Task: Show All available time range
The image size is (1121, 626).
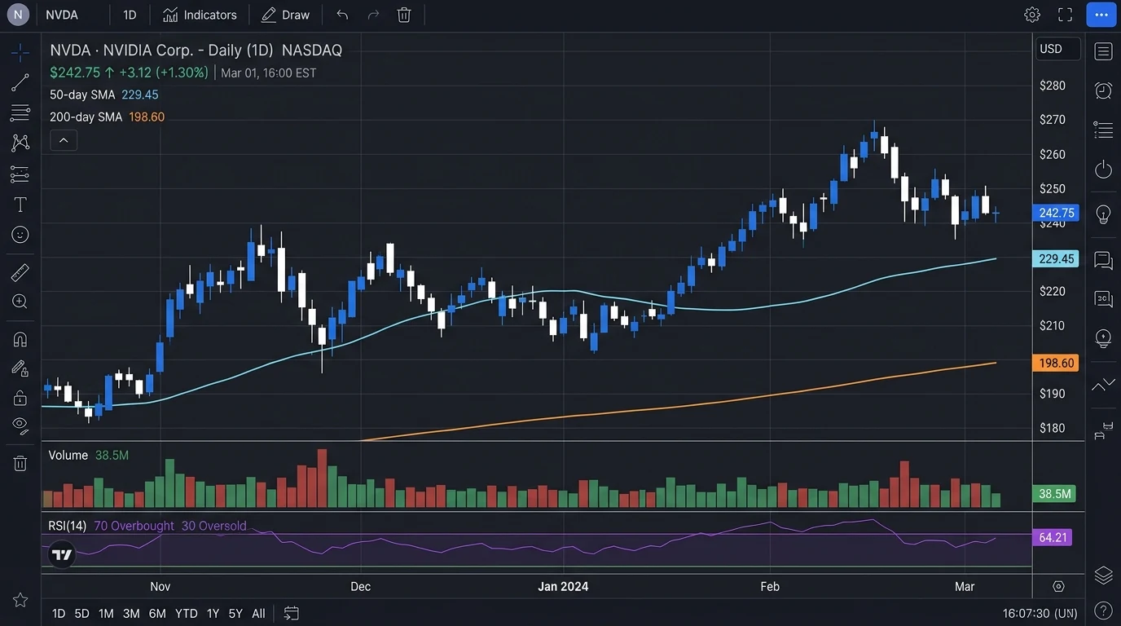Action: 258,613
